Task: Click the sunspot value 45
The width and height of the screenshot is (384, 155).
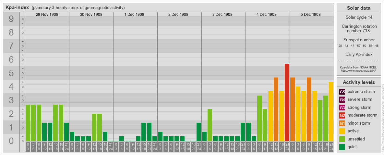Action: (377, 46)
